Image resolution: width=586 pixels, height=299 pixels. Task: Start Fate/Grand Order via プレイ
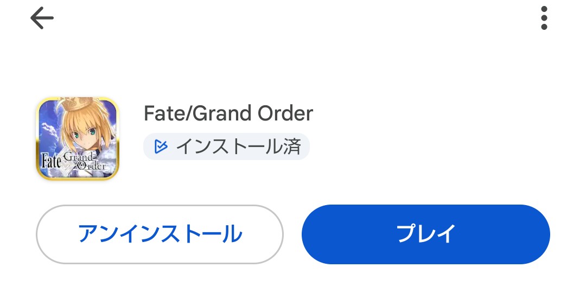pyautogui.click(x=425, y=234)
